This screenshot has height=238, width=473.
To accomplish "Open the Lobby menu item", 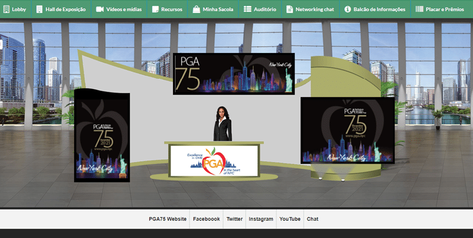I will point(15,9).
